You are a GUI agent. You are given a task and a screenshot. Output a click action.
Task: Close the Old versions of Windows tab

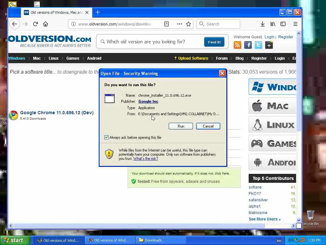pos(87,12)
